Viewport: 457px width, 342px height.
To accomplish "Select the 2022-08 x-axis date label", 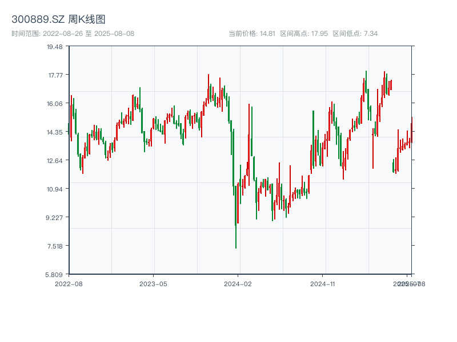I will coord(69,283).
